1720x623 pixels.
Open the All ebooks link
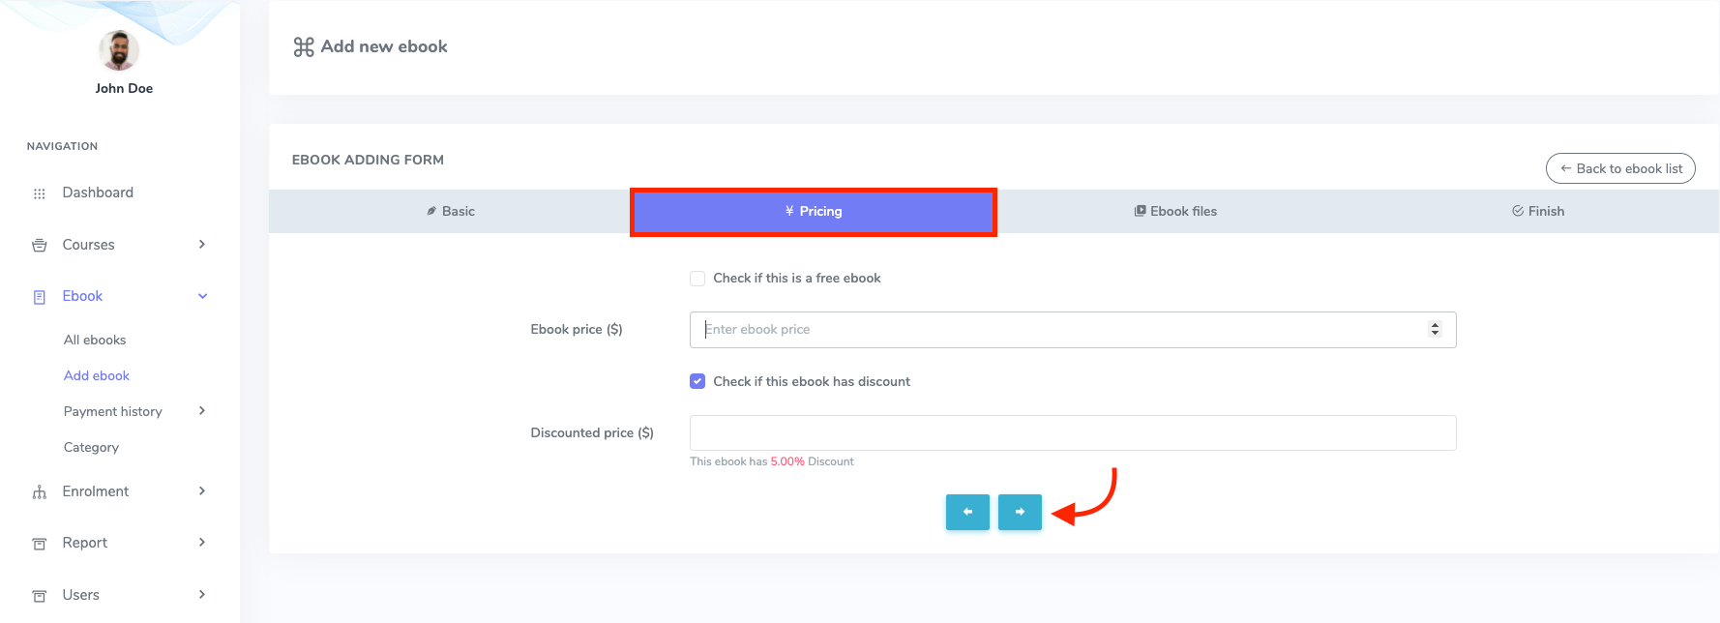(x=95, y=340)
